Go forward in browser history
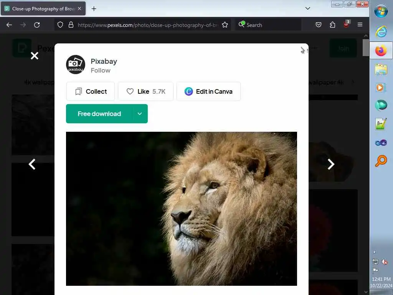 [23, 25]
